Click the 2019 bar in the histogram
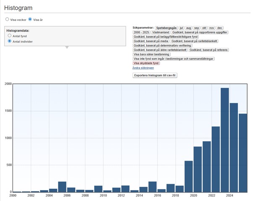The width and height of the screenshot is (253, 201). (x=189, y=176)
